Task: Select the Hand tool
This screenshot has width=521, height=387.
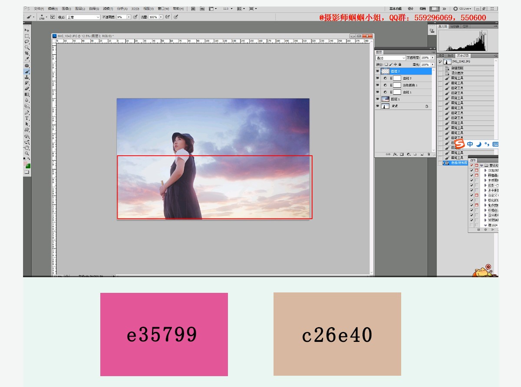Action: click(27, 148)
